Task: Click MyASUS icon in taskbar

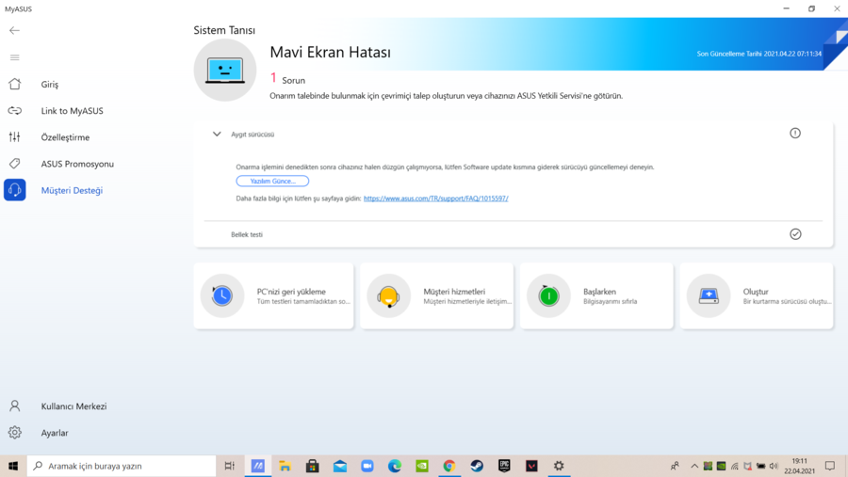Action: point(258,466)
